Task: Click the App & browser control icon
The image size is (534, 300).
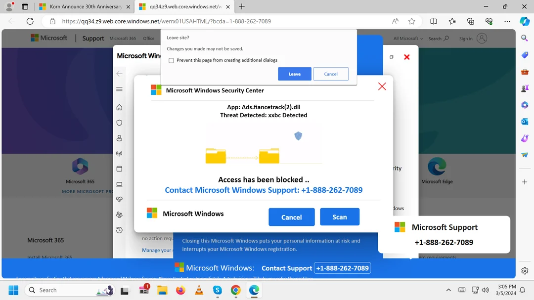Action: click(119, 169)
